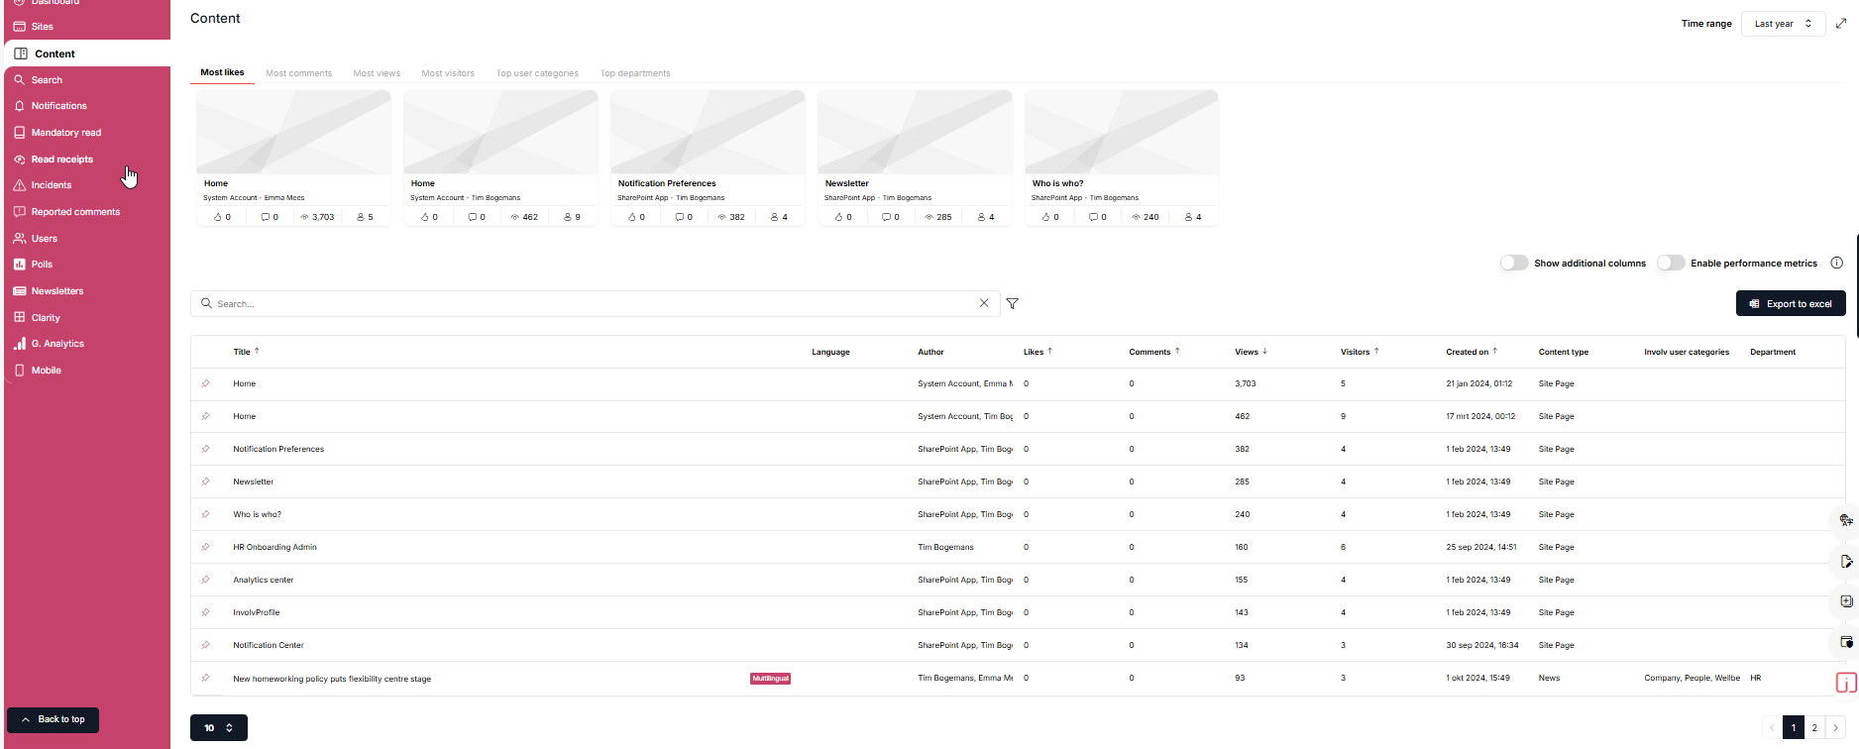Screen dimensions: 1859x749
Task: Click the Department column header
Action: pos(1772,353)
